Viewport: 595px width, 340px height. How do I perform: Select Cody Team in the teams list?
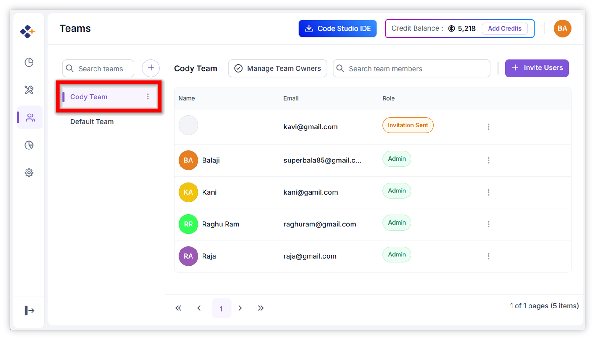click(x=89, y=97)
